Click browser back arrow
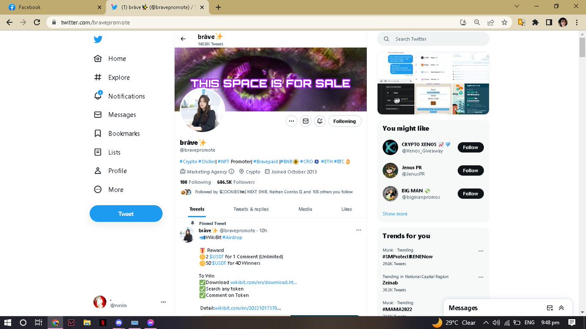 point(9,22)
